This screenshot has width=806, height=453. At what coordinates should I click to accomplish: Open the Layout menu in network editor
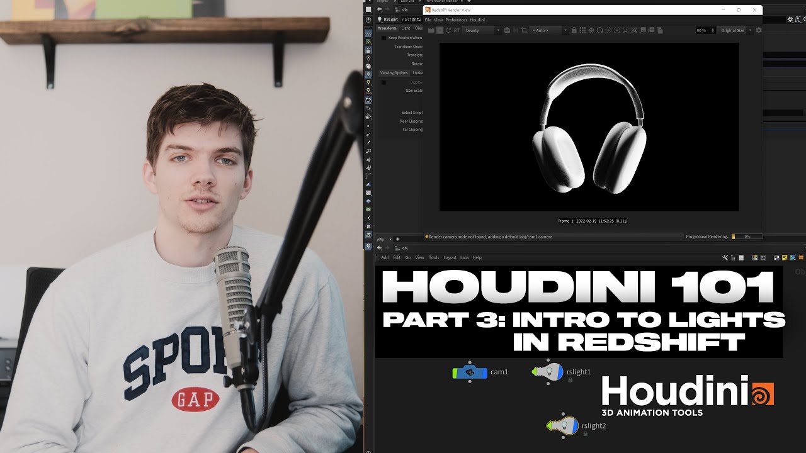[450, 257]
